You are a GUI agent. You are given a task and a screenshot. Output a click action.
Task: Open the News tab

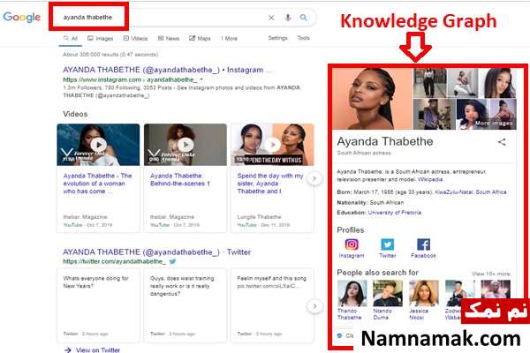(169, 39)
